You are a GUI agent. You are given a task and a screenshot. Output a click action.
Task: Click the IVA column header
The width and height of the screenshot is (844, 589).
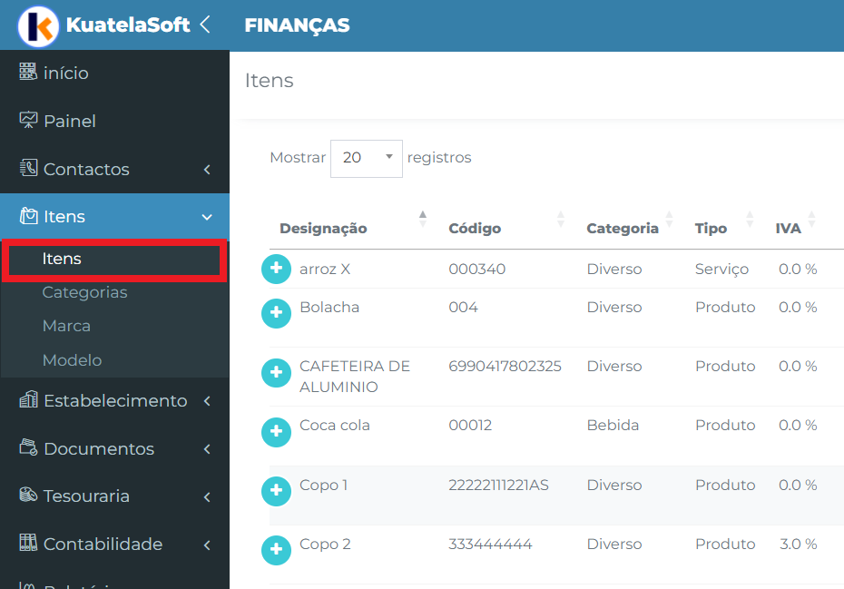(788, 229)
